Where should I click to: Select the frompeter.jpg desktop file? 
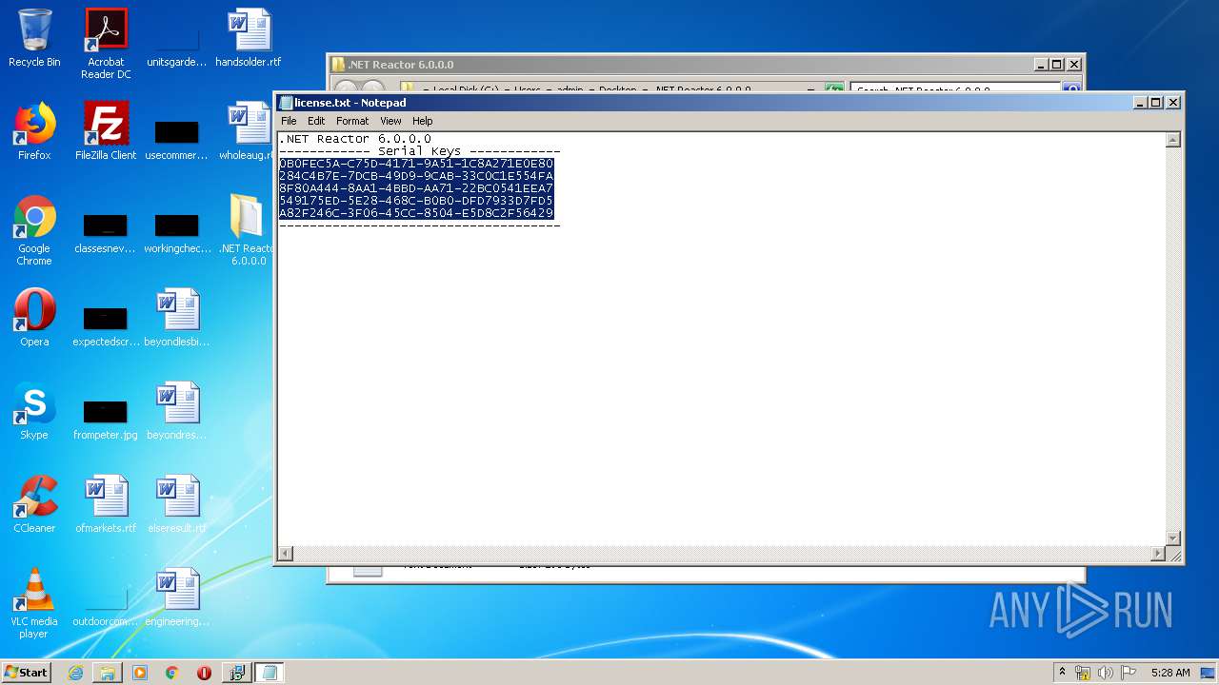click(106, 419)
